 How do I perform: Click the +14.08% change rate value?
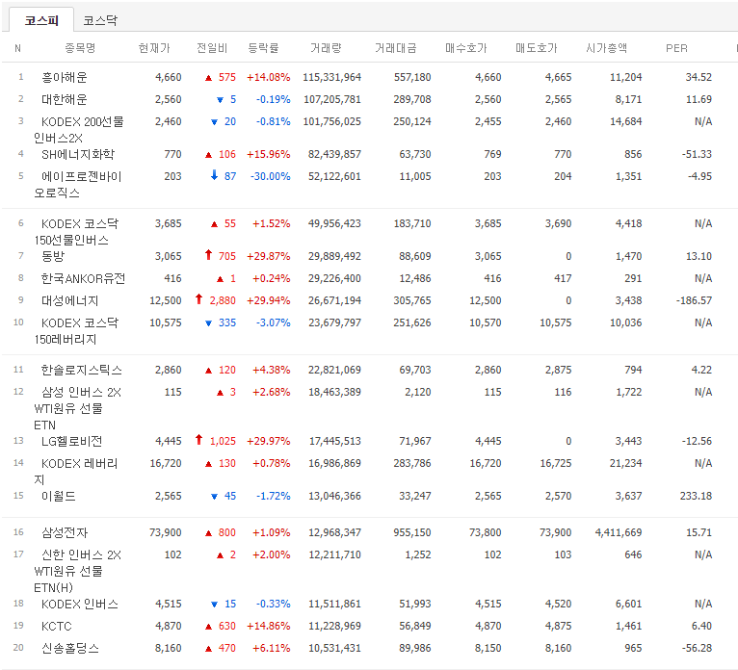[268, 77]
